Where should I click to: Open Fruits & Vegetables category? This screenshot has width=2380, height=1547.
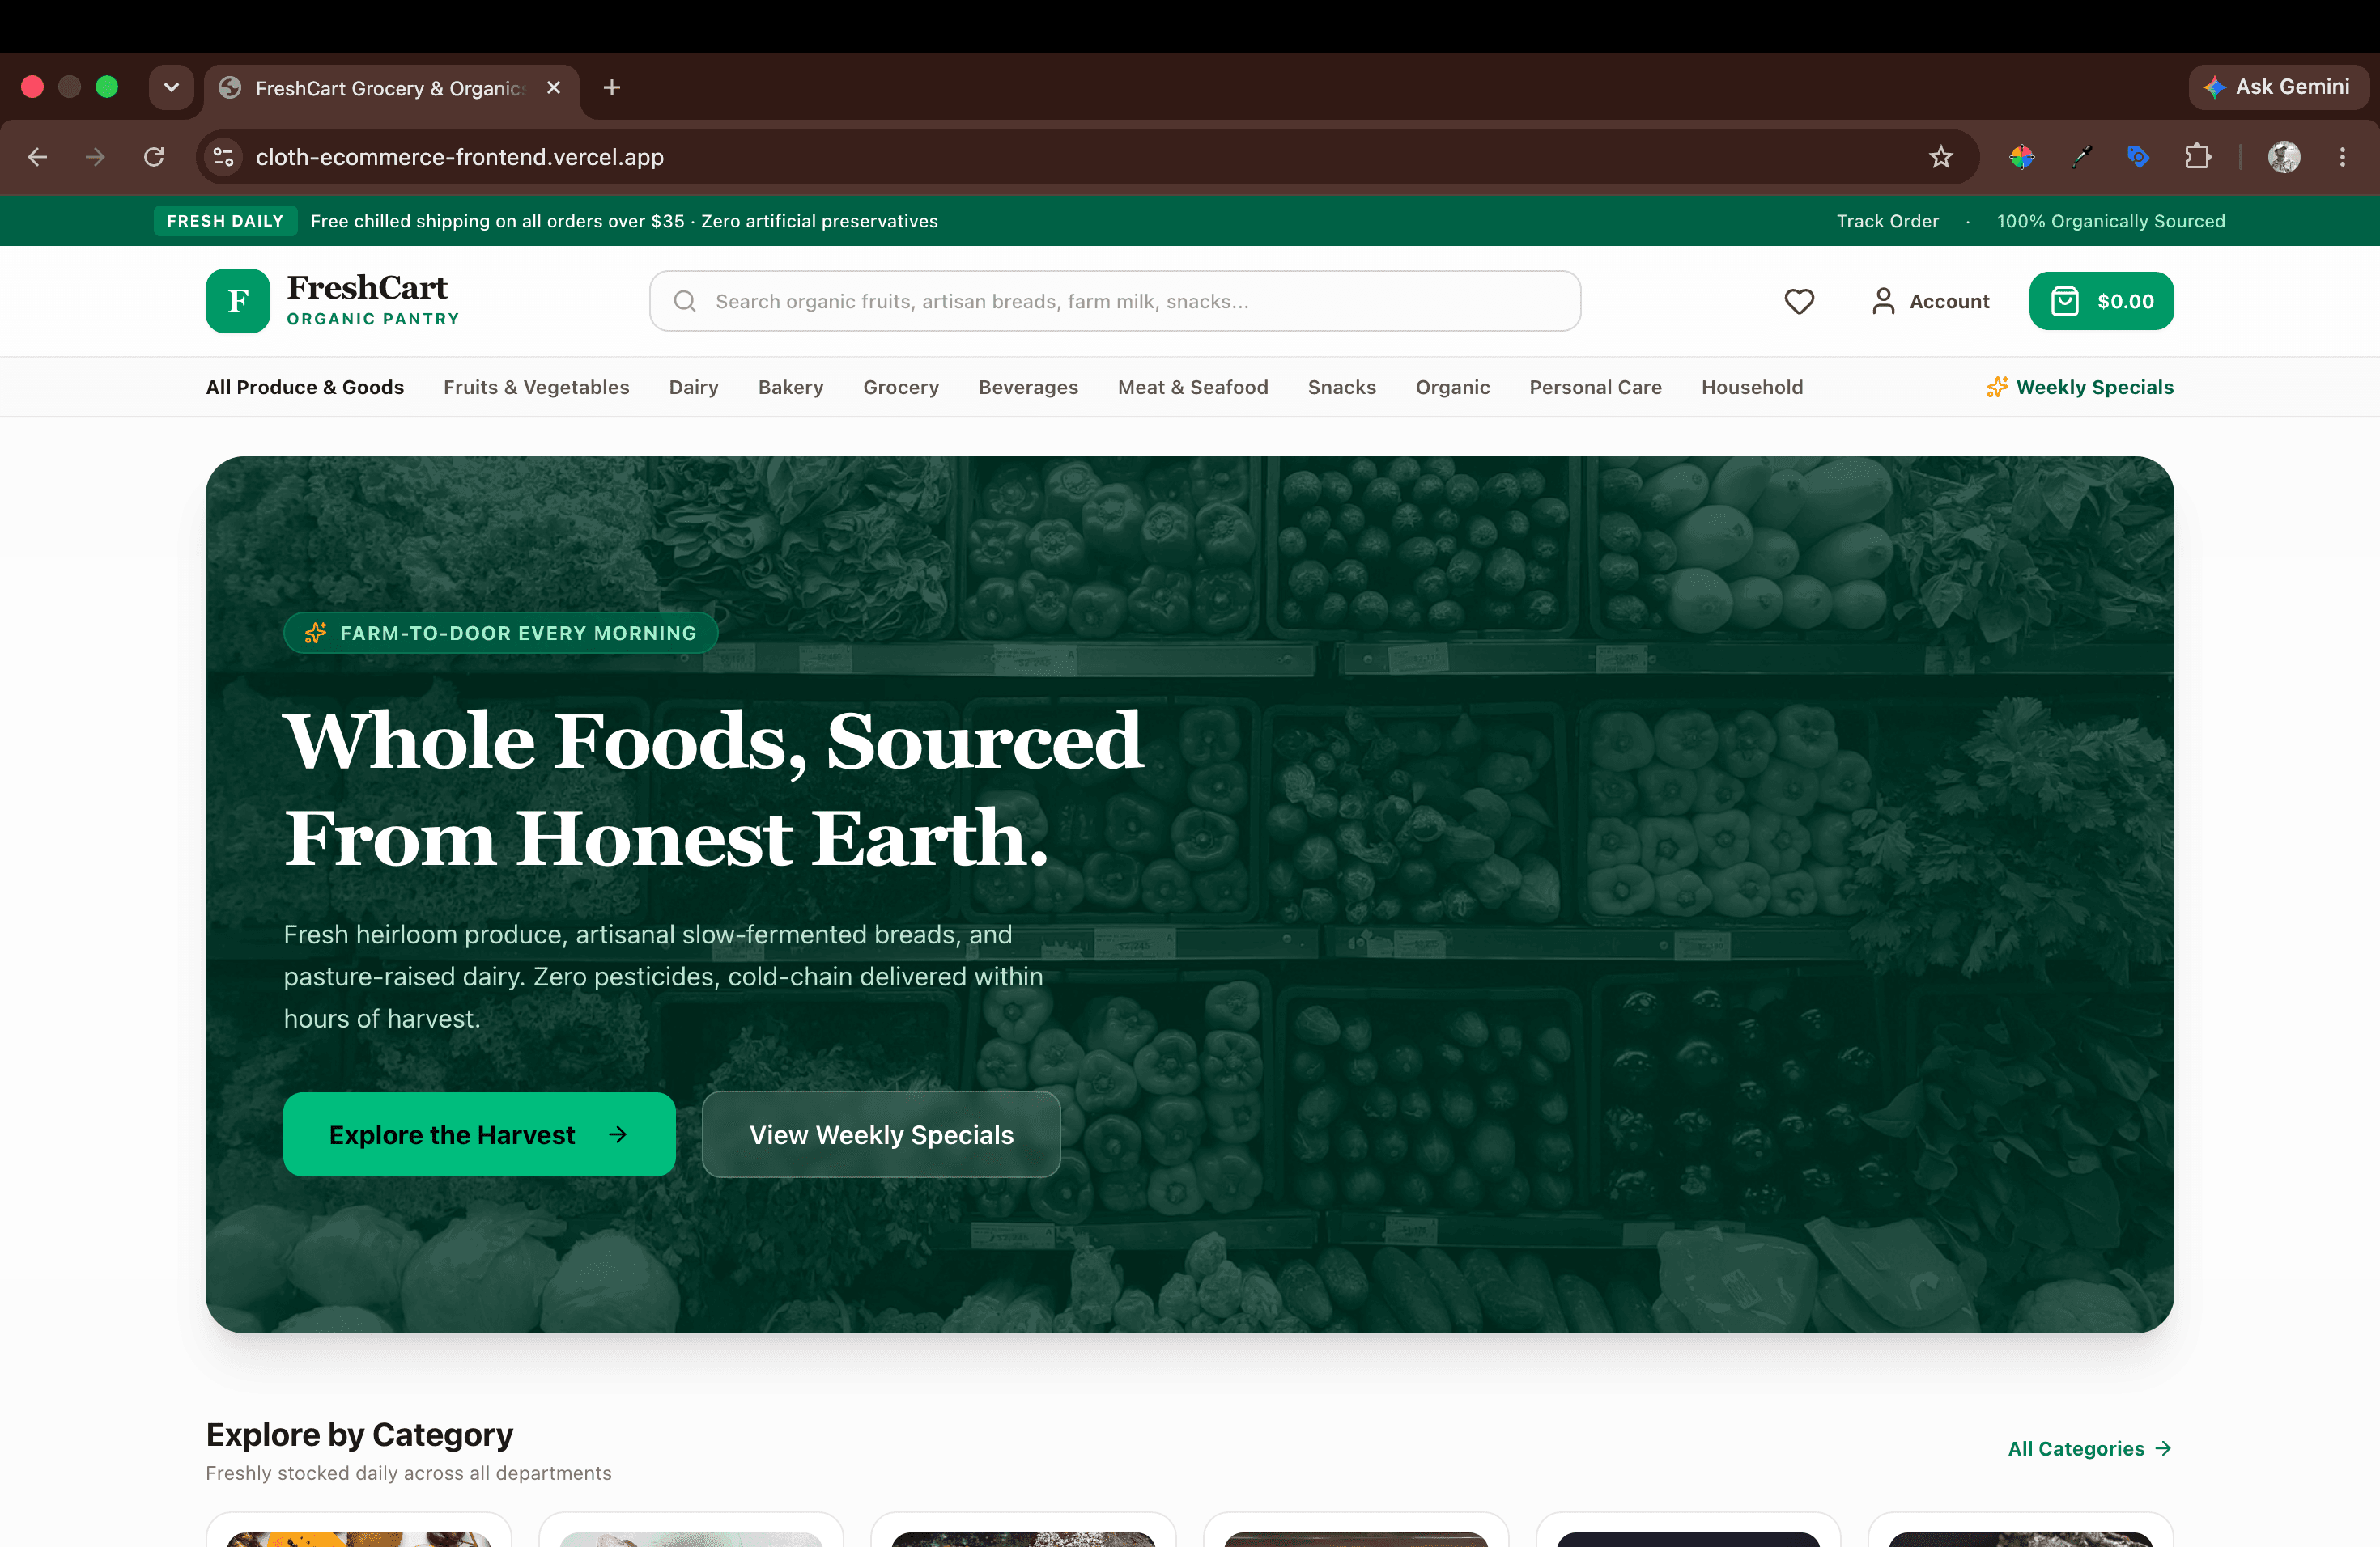click(x=536, y=387)
